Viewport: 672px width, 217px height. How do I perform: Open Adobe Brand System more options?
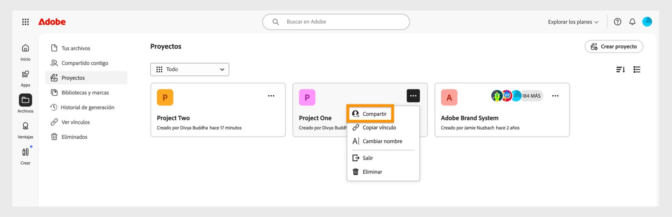pyautogui.click(x=555, y=96)
